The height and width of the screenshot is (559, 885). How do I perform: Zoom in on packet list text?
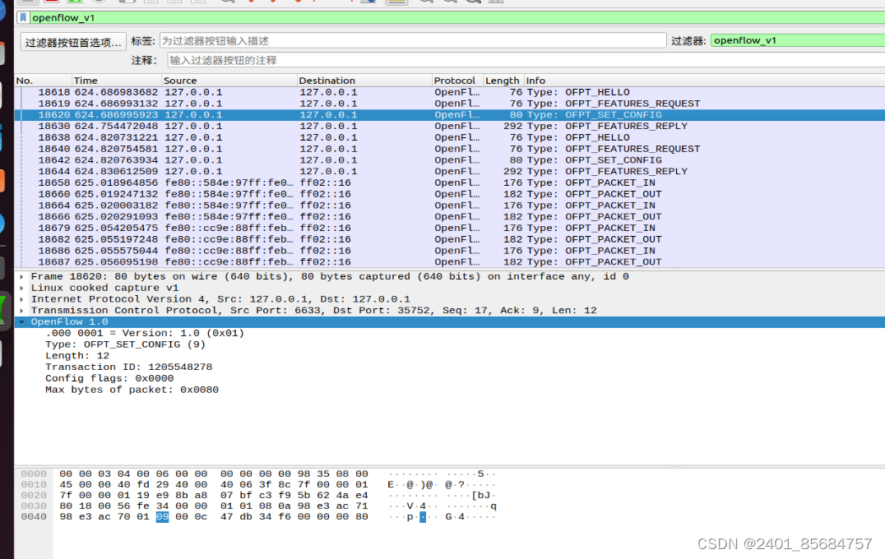click(x=427, y=2)
